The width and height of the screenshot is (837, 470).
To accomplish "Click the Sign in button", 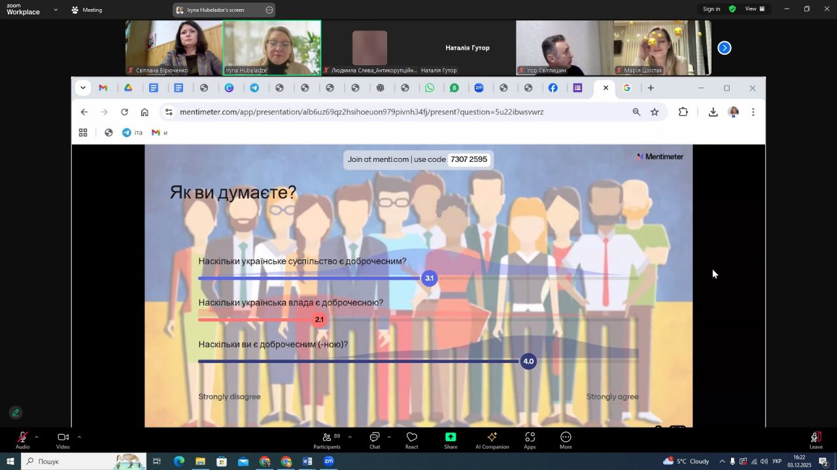I will coord(711,9).
